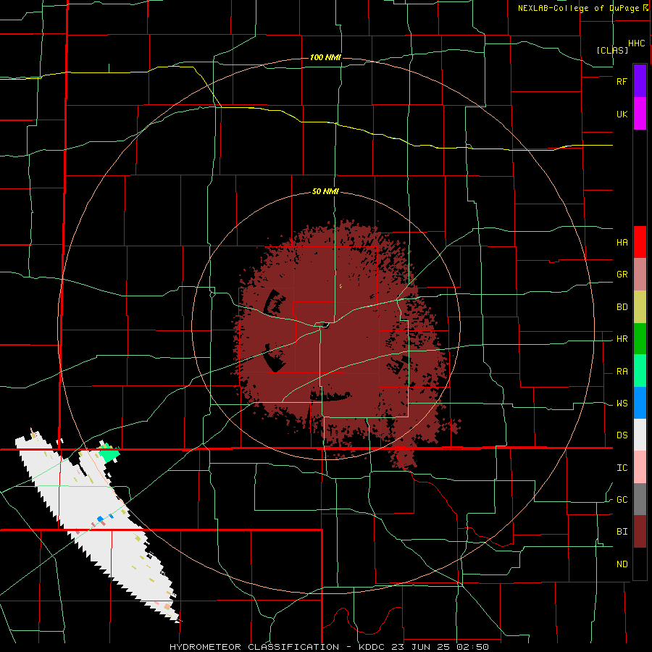Click the HA legend label
Screen dimensions: 652x652
tap(622, 243)
